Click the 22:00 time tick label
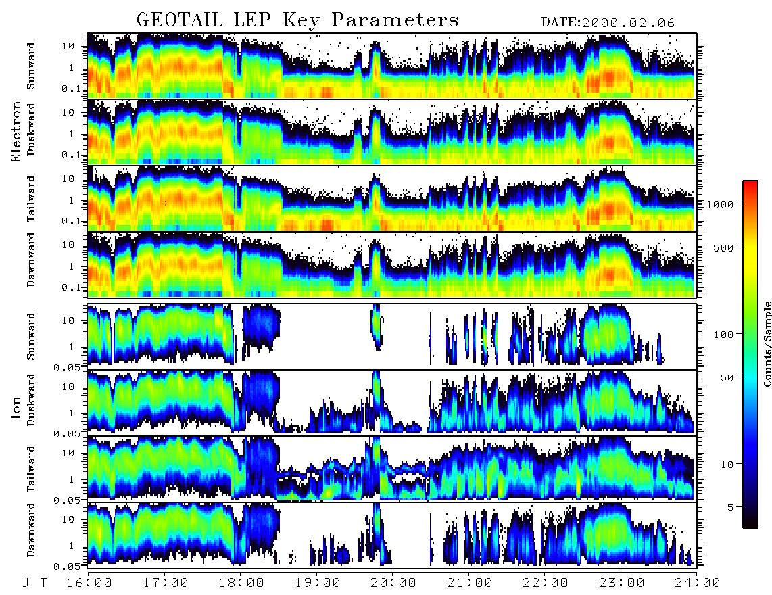Screen dimensions: 772x595 coord(545,583)
